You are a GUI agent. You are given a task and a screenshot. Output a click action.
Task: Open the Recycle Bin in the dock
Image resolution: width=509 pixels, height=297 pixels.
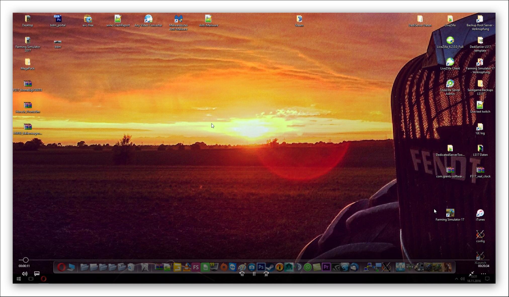pyautogui.click(x=131, y=267)
